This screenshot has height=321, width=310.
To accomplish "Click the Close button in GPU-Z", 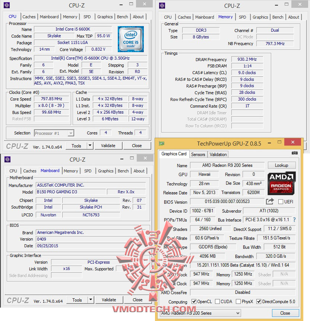I will [285, 313].
